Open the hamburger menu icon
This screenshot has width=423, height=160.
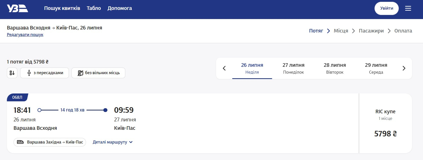point(408,8)
